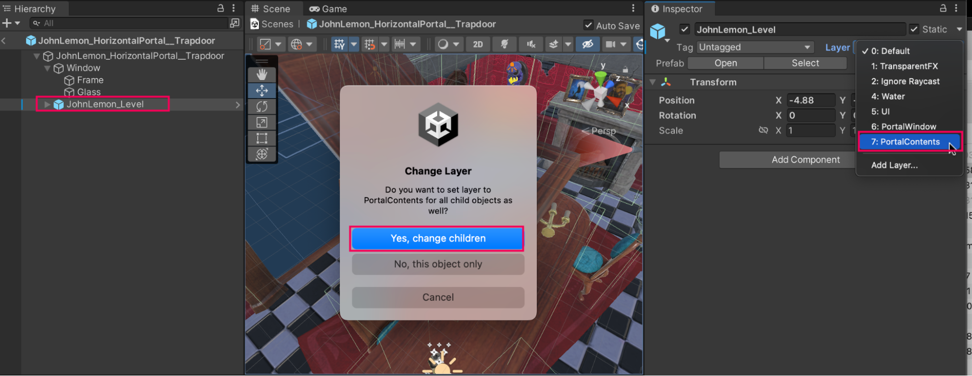Toggle the Hierarchy panel lock
This screenshot has height=376, width=972.
[220, 8]
